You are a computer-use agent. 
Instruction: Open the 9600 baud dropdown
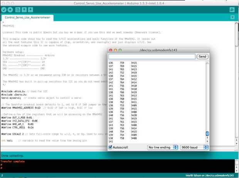coord(194,147)
